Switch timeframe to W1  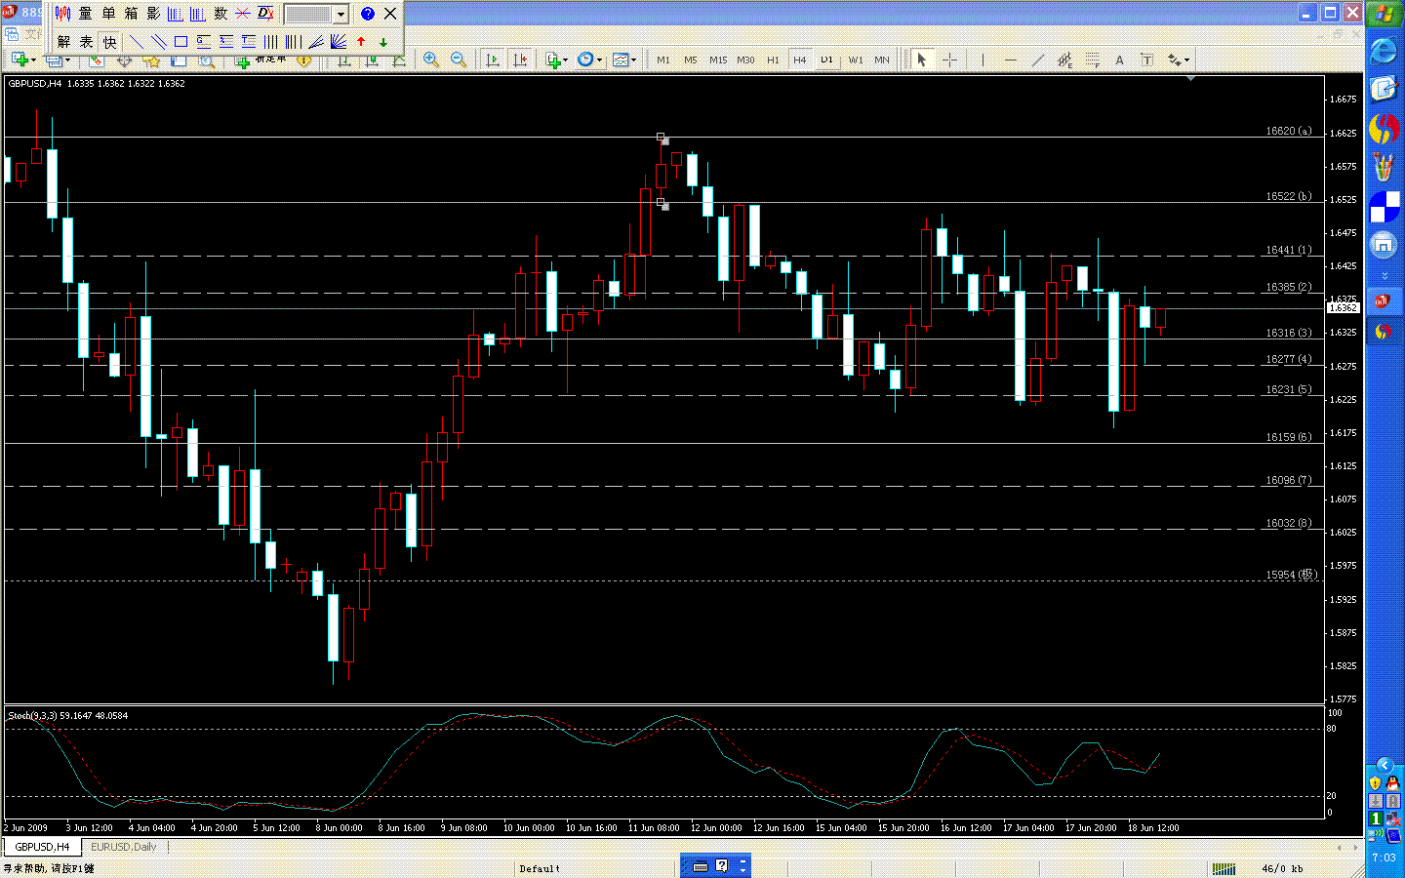click(x=856, y=60)
